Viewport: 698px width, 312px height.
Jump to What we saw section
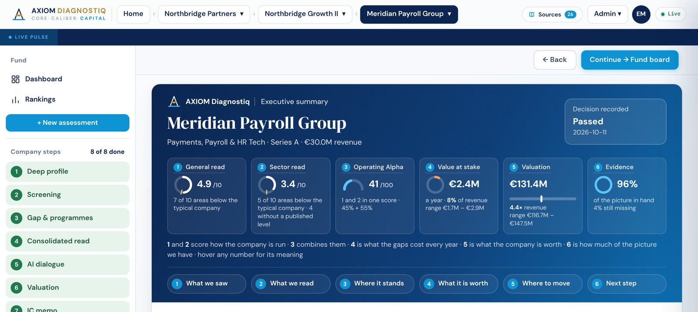point(206,284)
